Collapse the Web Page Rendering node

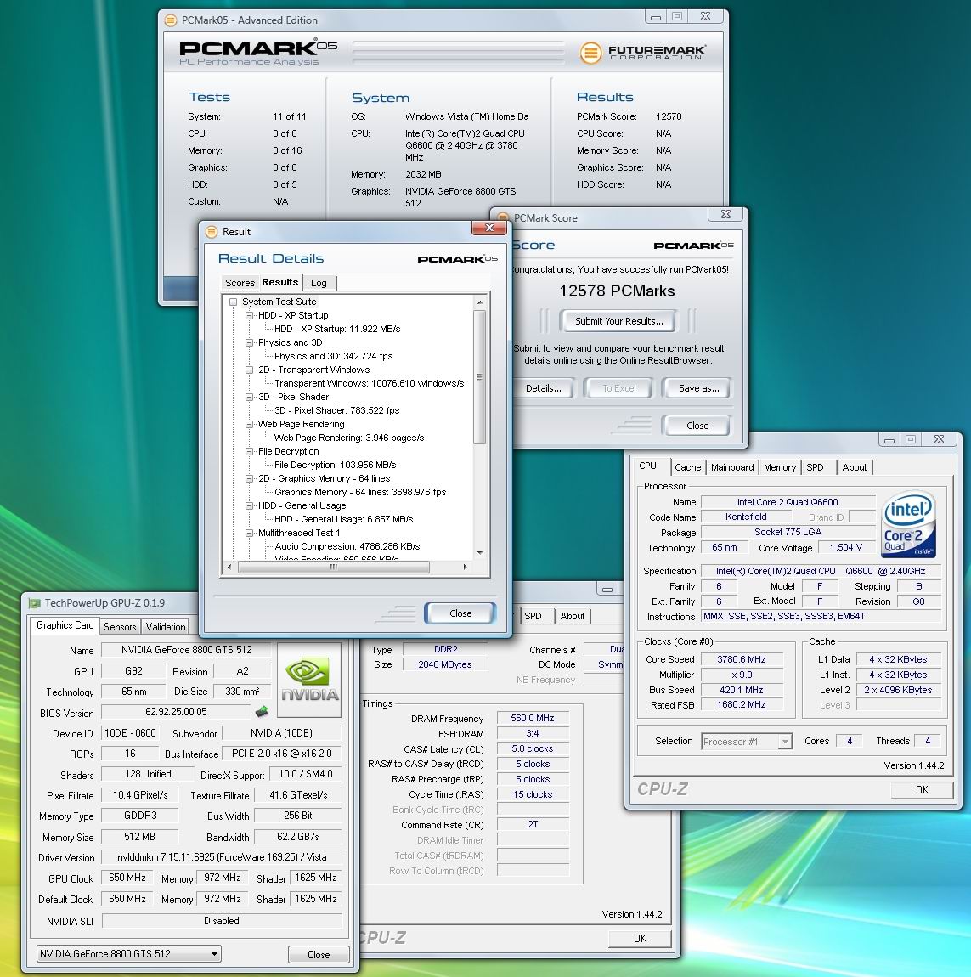click(249, 424)
